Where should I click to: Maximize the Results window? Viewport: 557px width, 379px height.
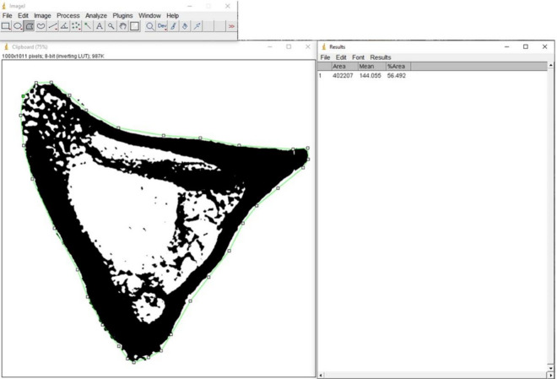click(526, 46)
